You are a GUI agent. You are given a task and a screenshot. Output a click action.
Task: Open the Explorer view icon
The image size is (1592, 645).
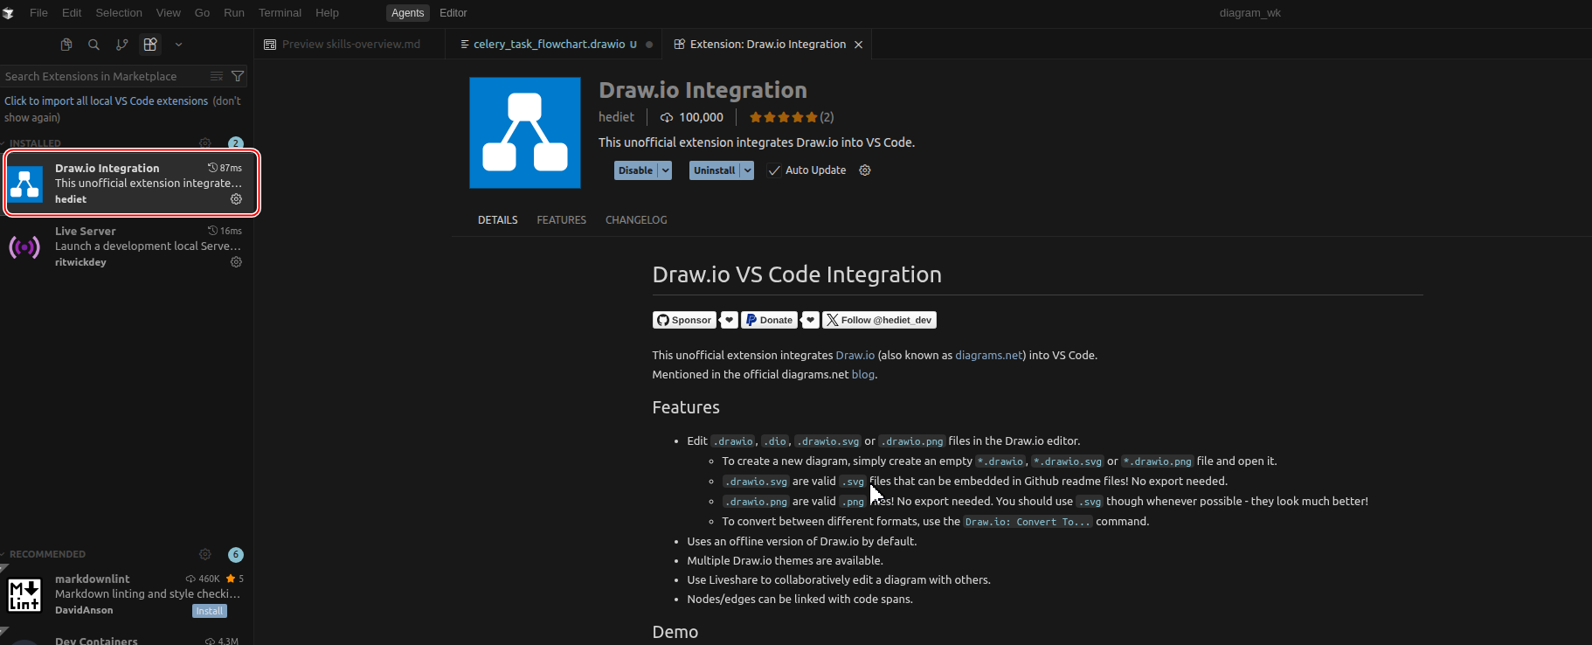(x=66, y=45)
